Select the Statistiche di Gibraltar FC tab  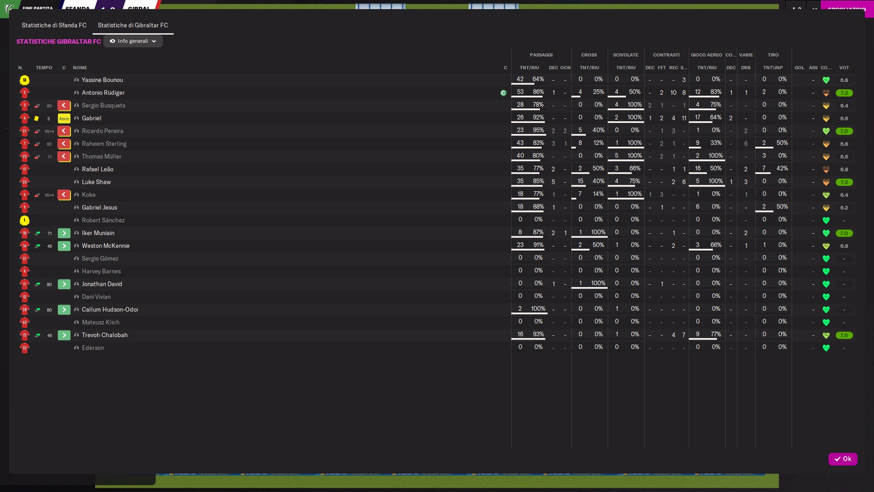132,25
